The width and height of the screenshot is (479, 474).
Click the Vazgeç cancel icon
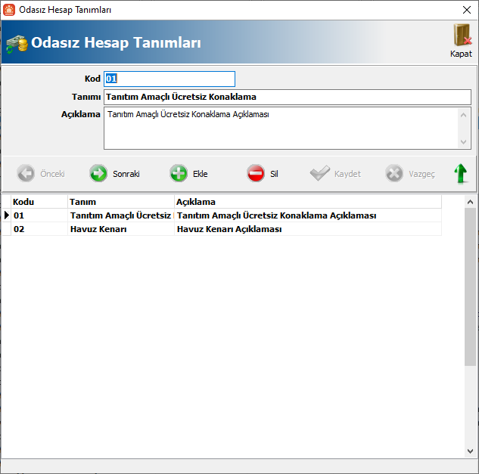[x=394, y=174]
